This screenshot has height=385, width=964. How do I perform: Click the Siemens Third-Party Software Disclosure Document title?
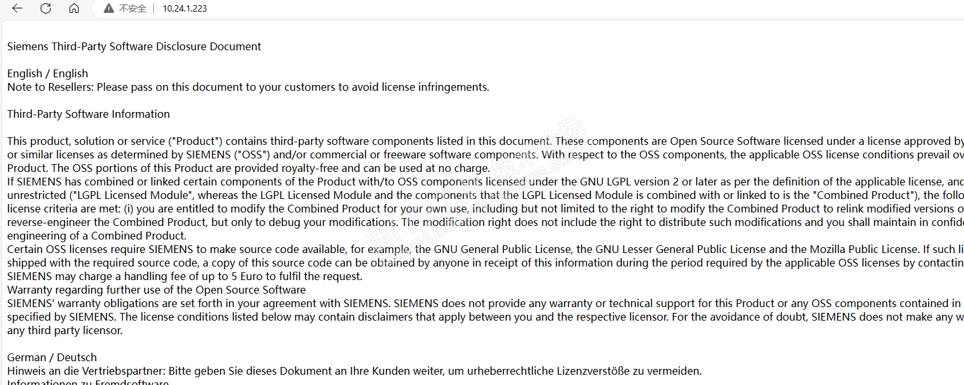[x=134, y=46]
